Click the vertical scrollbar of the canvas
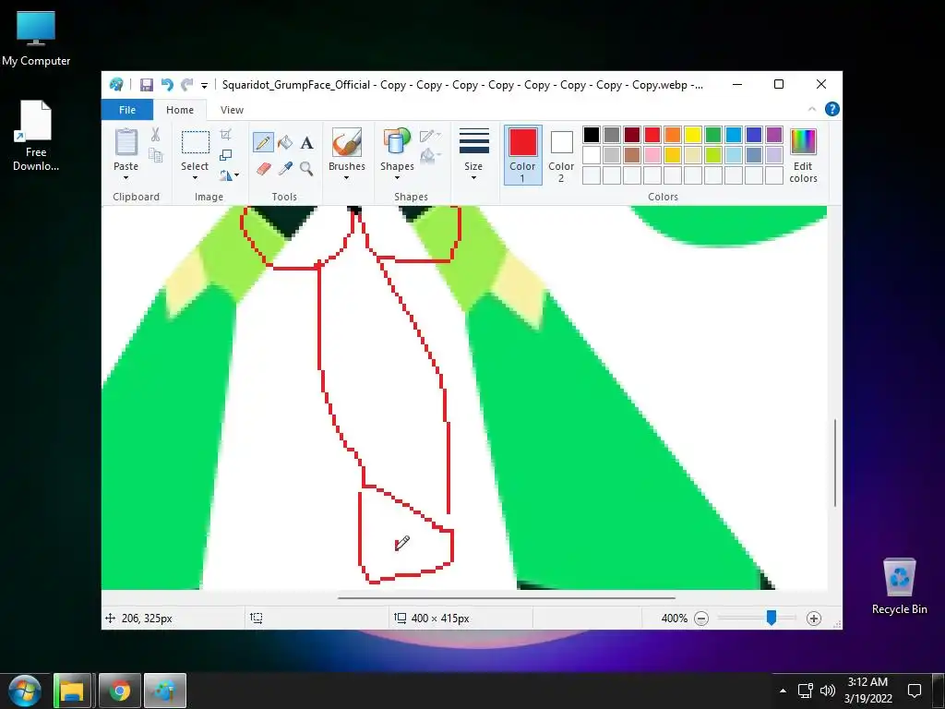Screen dimensions: 945x709 834,463
